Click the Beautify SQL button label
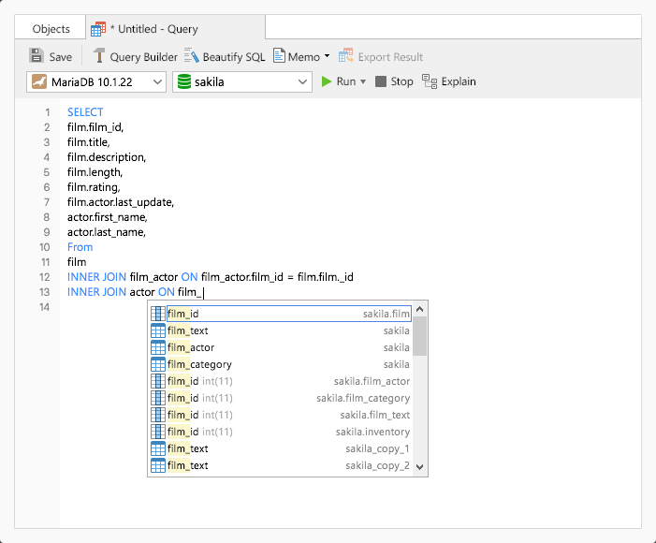The image size is (656, 543). [234, 57]
